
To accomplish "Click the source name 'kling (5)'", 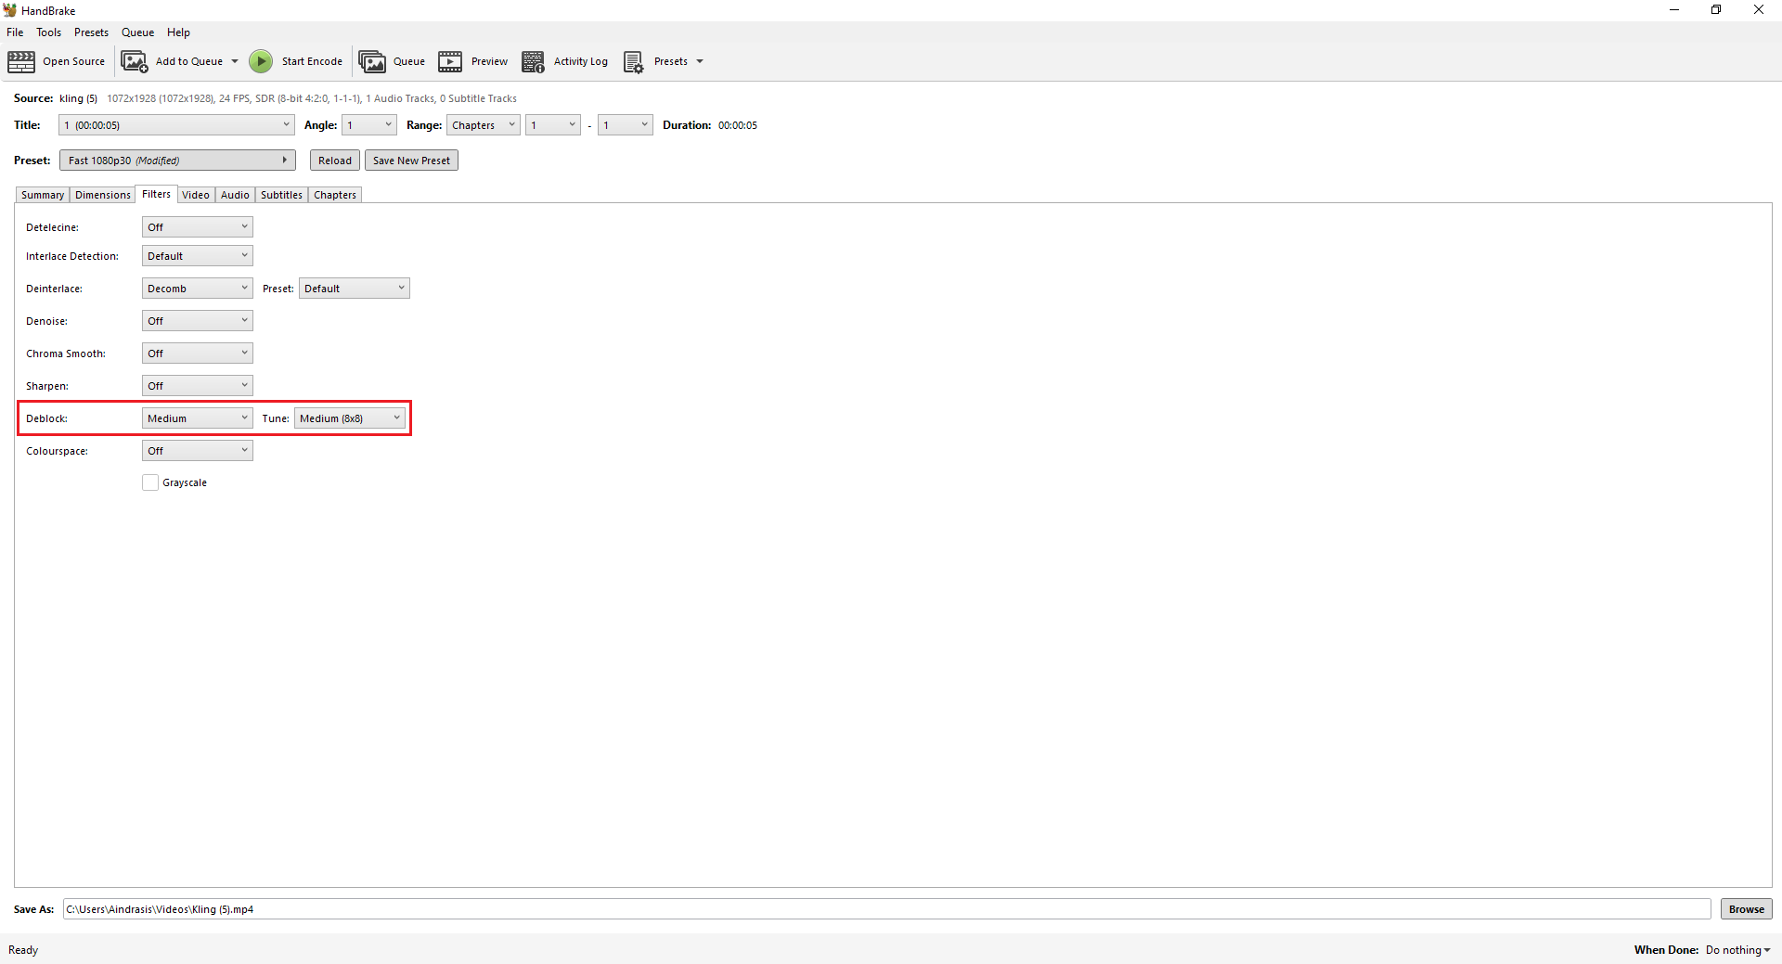I will pyautogui.click(x=78, y=98).
